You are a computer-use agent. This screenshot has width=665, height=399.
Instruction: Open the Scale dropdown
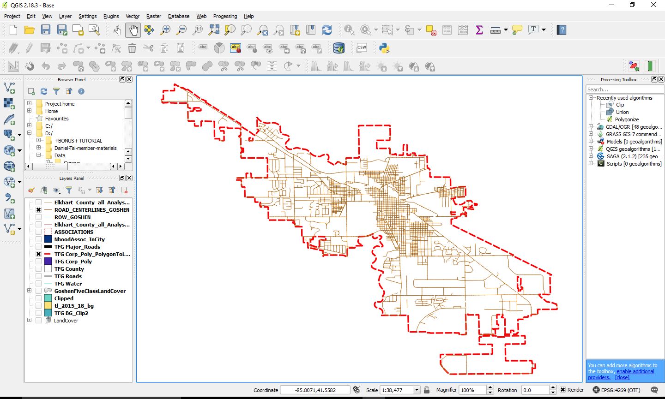pos(417,390)
